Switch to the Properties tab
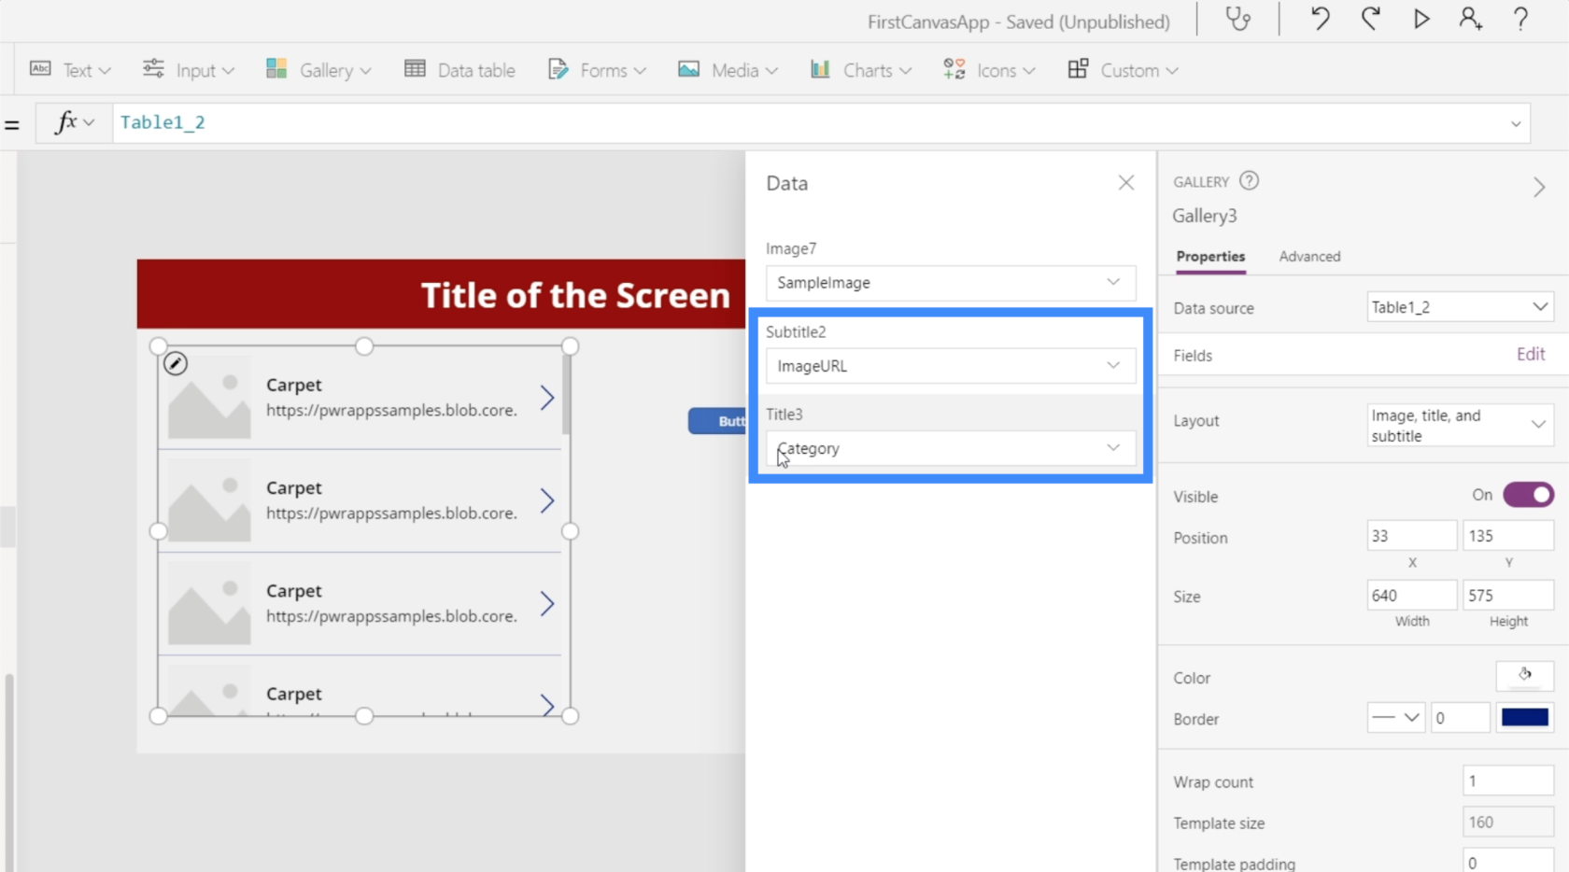Viewport: 1569px width, 872px height. 1210,257
